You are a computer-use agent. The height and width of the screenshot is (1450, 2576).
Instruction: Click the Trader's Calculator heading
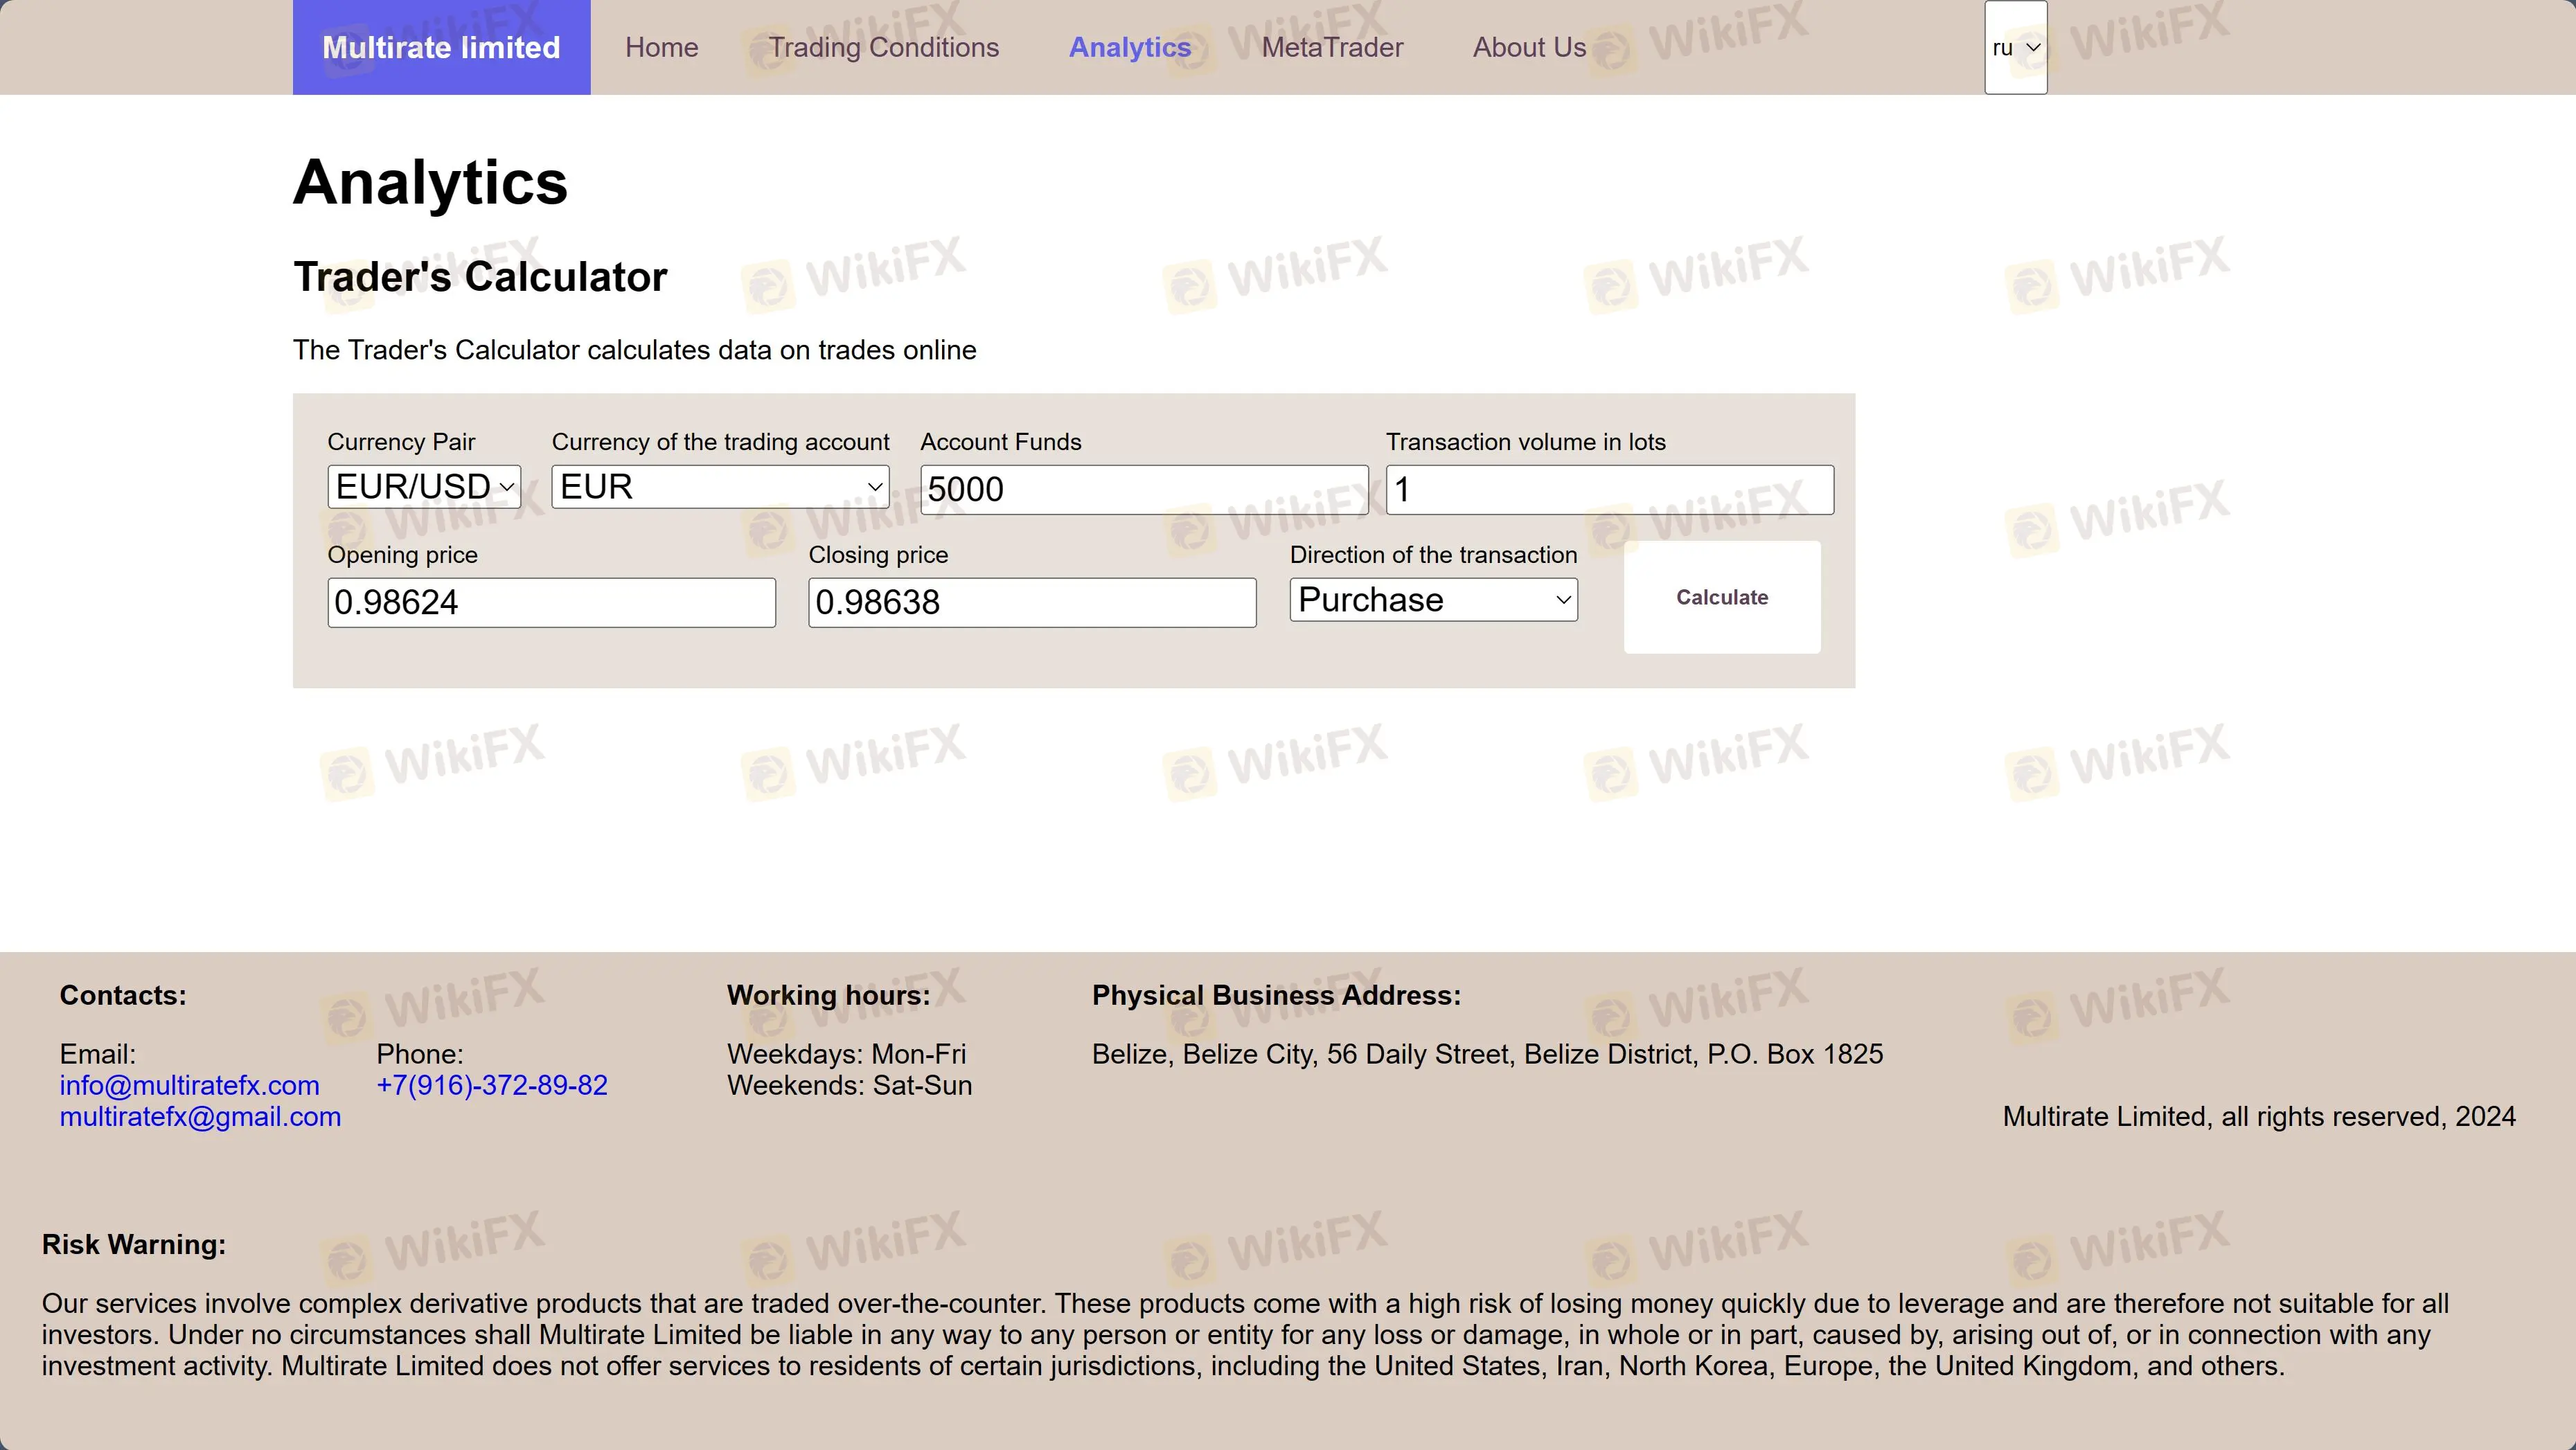(480, 276)
